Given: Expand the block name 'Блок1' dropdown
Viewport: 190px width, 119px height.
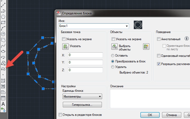Looking at the screenshot, I should click(127, 26).
